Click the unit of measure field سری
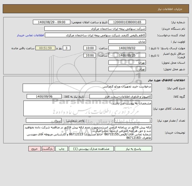192x186 pixels. 44,121
